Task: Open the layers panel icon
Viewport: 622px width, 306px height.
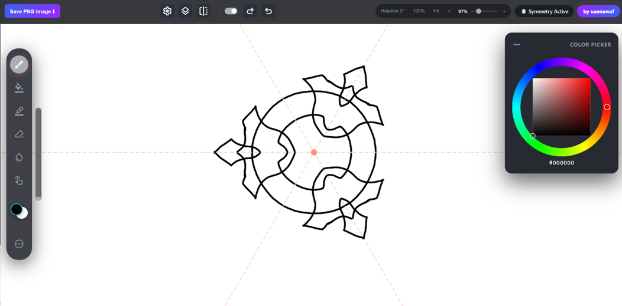Action: point(185,11)
